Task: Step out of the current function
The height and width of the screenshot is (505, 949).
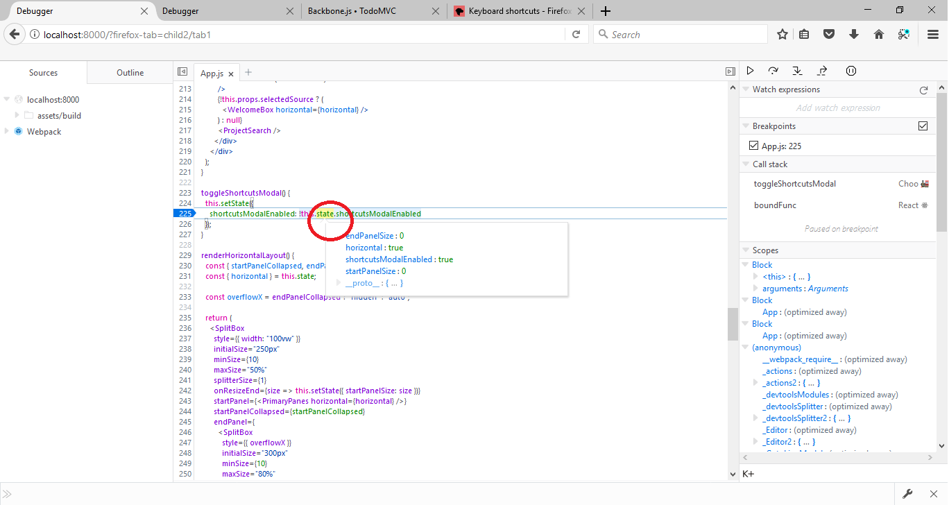Action: (x=821, y=70)
